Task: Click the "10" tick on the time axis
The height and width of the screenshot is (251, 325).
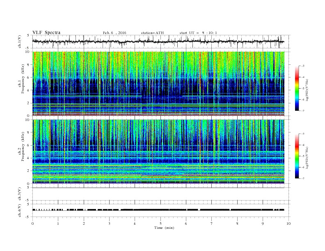Action: 288,224
